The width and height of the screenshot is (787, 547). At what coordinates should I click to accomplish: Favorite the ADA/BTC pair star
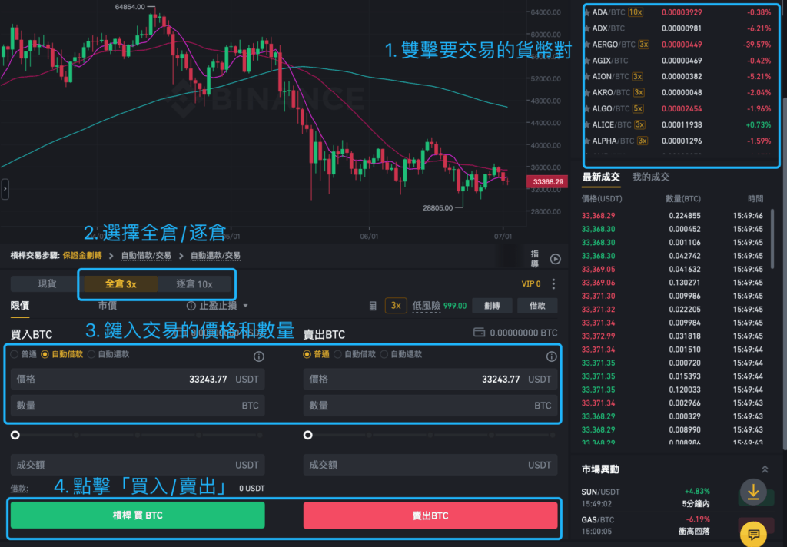(x=586, y=12)
